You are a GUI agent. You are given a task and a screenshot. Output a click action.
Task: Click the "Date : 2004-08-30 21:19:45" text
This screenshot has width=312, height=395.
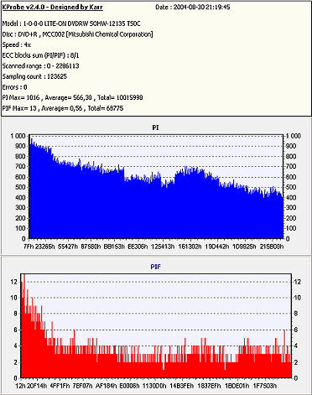point(193,8)
